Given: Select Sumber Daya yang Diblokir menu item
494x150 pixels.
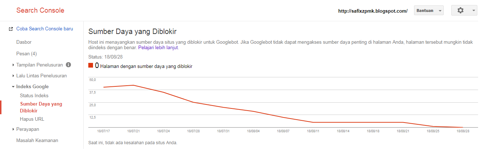Looking at the screenshot, I should 41,107.
